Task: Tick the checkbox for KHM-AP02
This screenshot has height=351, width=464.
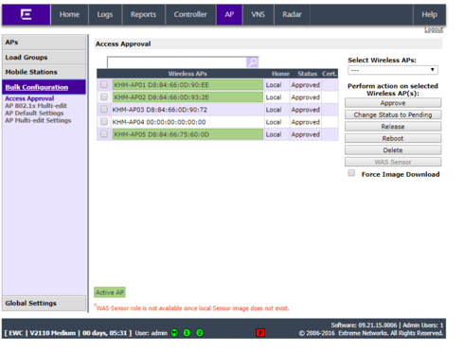Action: [x=104, y=97]
